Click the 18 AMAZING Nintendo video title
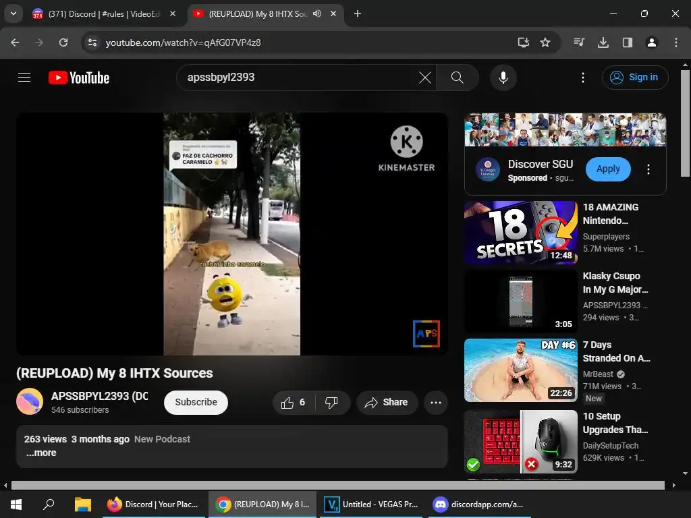 point(611,214)
